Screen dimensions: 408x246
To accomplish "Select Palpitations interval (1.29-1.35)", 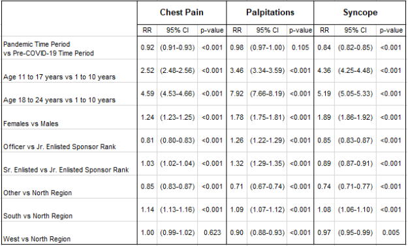I will 267,163.
